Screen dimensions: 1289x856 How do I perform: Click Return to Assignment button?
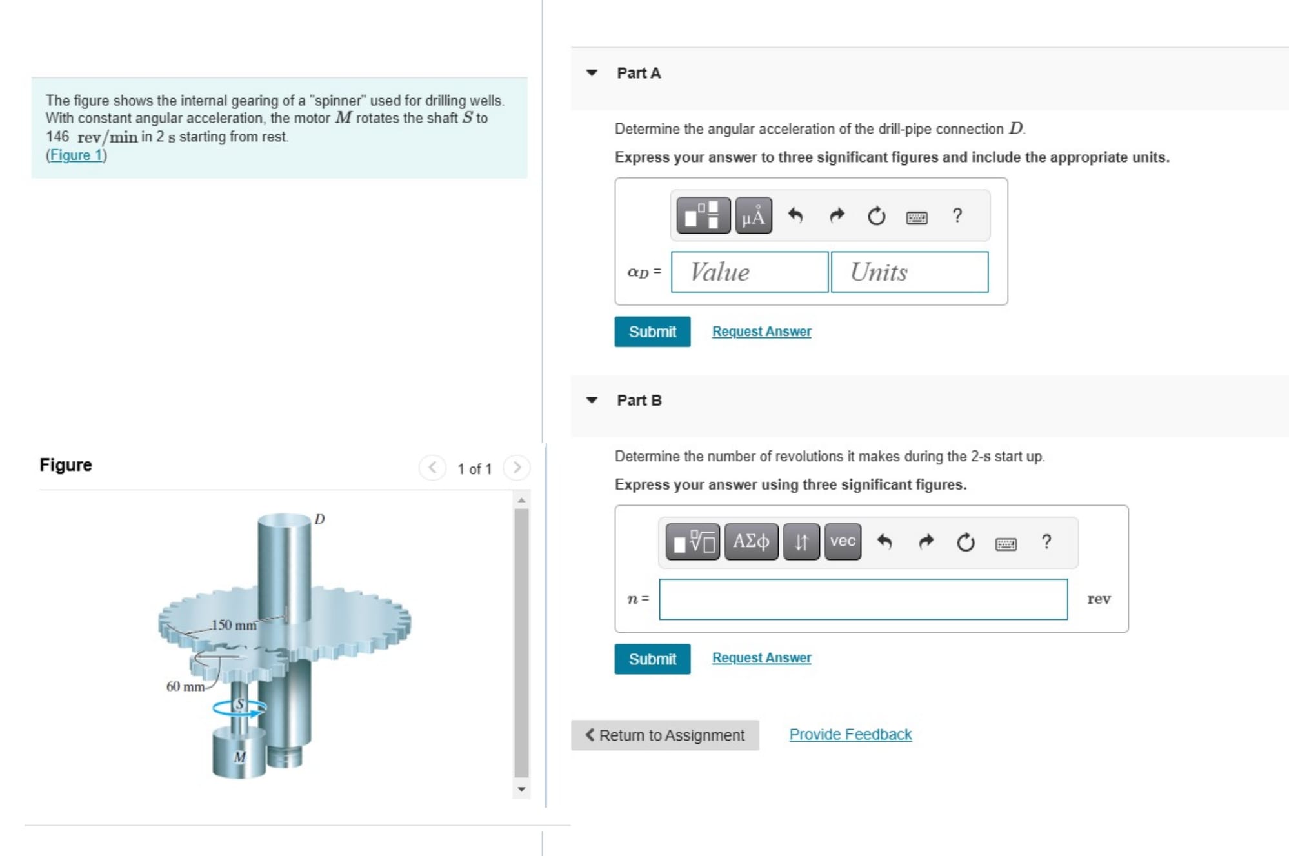(664, 735)
